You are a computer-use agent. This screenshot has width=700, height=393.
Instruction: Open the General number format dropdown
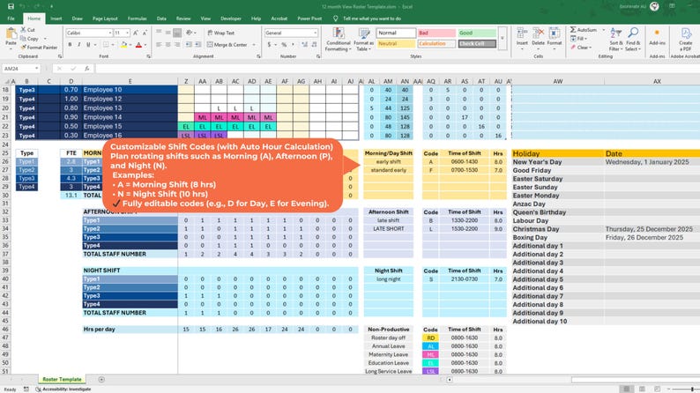point(316,33)
